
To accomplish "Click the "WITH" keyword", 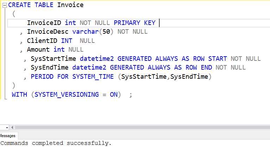I will [19, 95].
